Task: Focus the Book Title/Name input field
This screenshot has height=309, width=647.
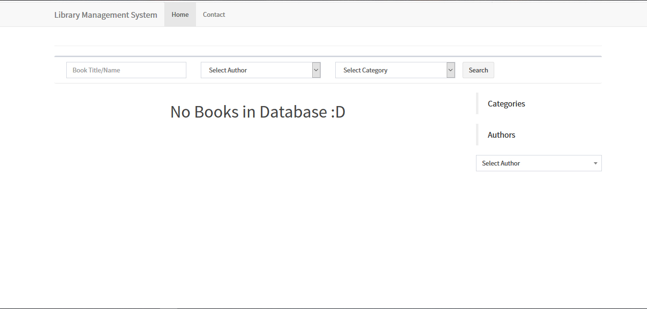Action: [126, 70]
